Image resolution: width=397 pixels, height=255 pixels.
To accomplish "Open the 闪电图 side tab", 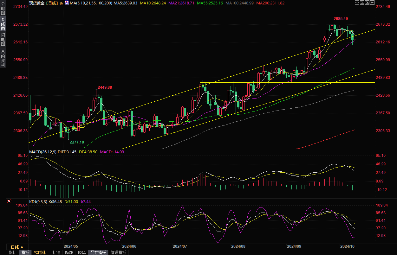I will click(3, 40).
